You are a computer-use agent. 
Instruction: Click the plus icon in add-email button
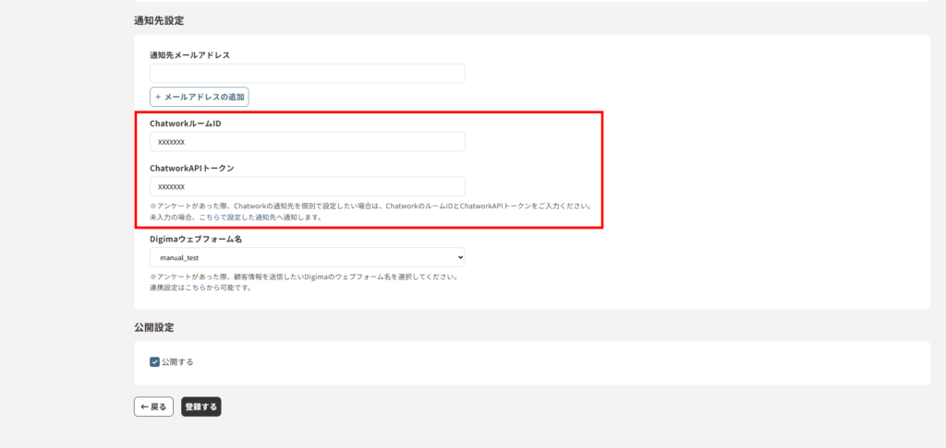coord(158,97)
